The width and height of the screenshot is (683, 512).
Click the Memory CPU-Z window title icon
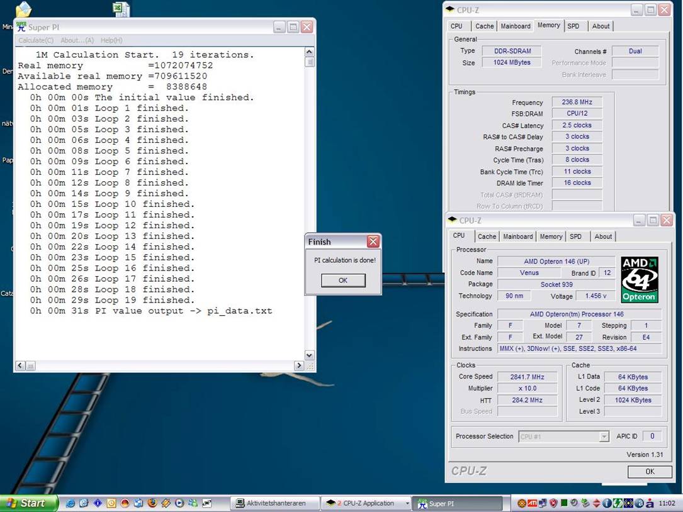[x=451, y=9]
